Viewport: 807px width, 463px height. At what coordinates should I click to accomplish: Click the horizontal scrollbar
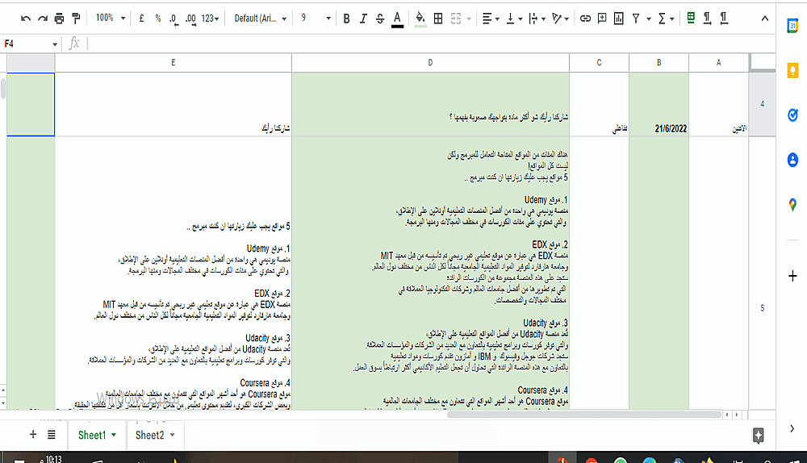tap(583, 415)
